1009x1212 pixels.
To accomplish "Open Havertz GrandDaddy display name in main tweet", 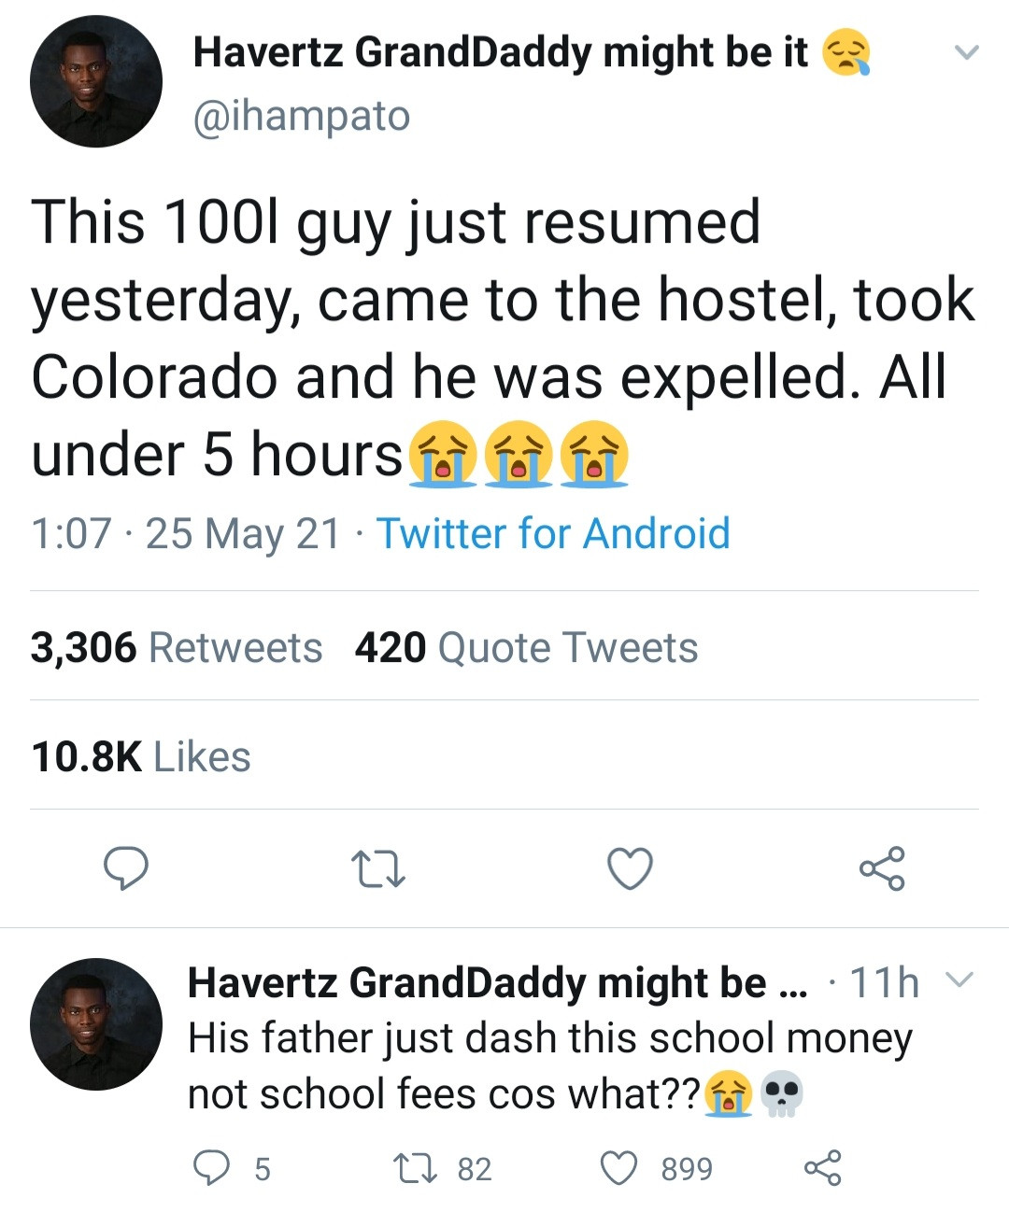I will point(500,52).
